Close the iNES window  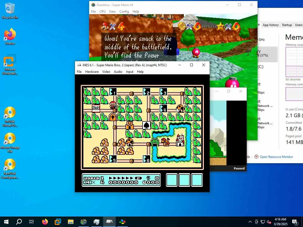[x=204, y=65]
